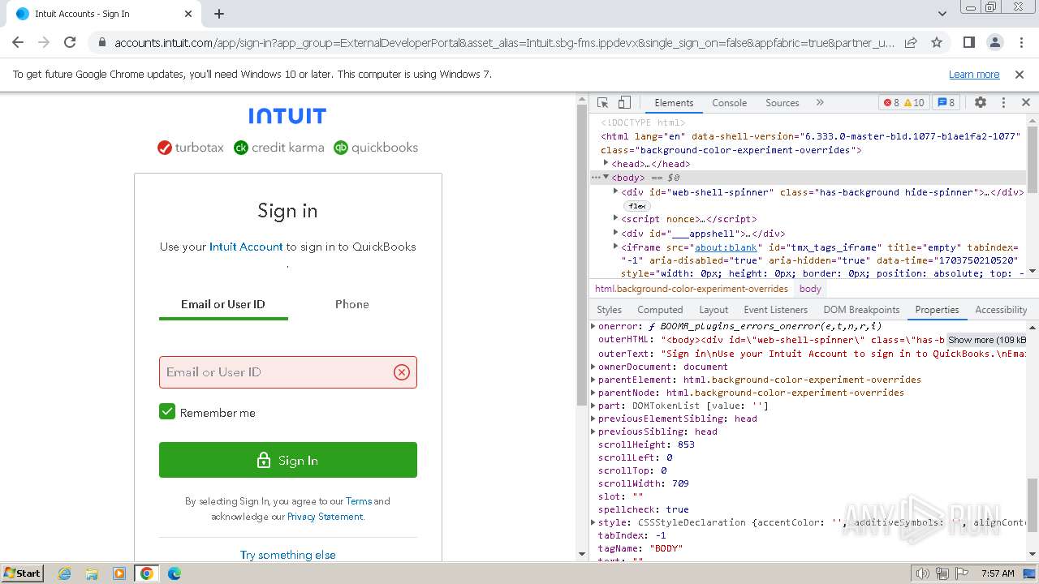Screen dimensions: 1039x584
Task: Launch Internet Explorer from the taskbar
Action: point(64,573)
